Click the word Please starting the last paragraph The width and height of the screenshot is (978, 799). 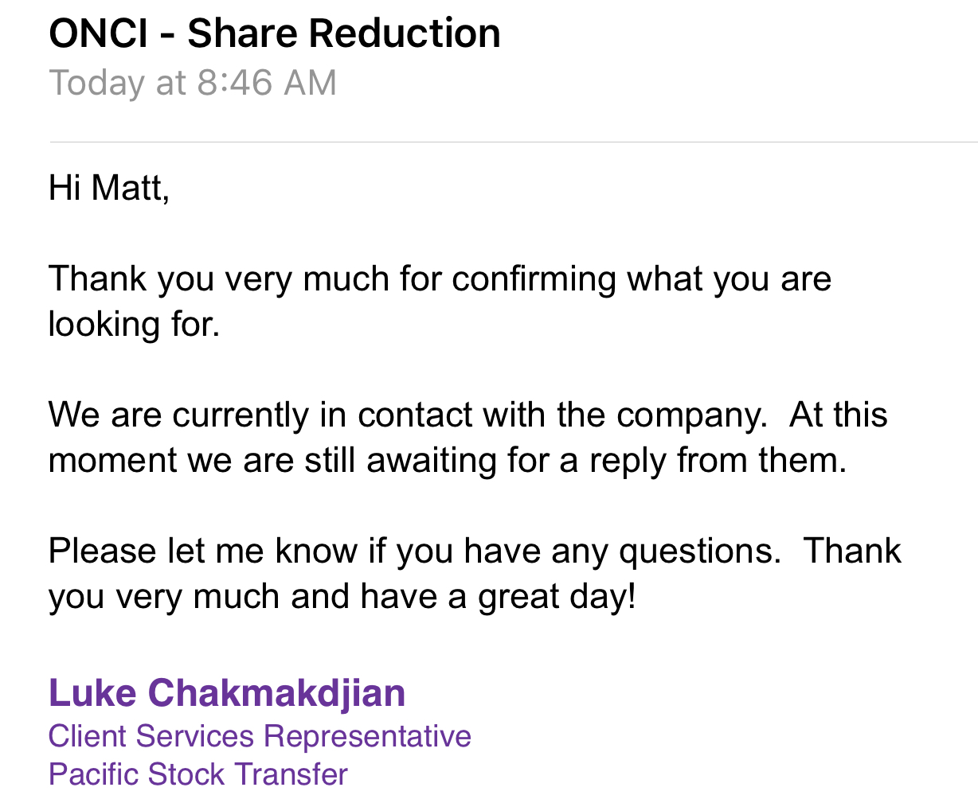103,552
